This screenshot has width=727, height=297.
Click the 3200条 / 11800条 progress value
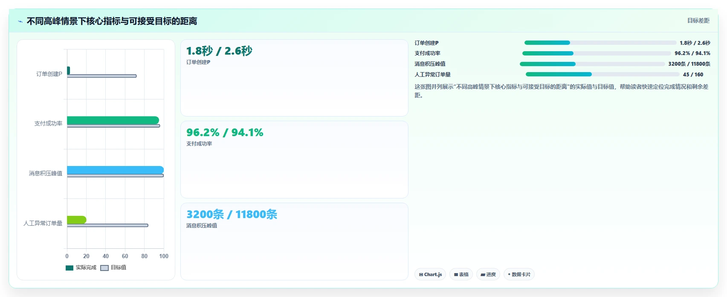pos(689,64)
